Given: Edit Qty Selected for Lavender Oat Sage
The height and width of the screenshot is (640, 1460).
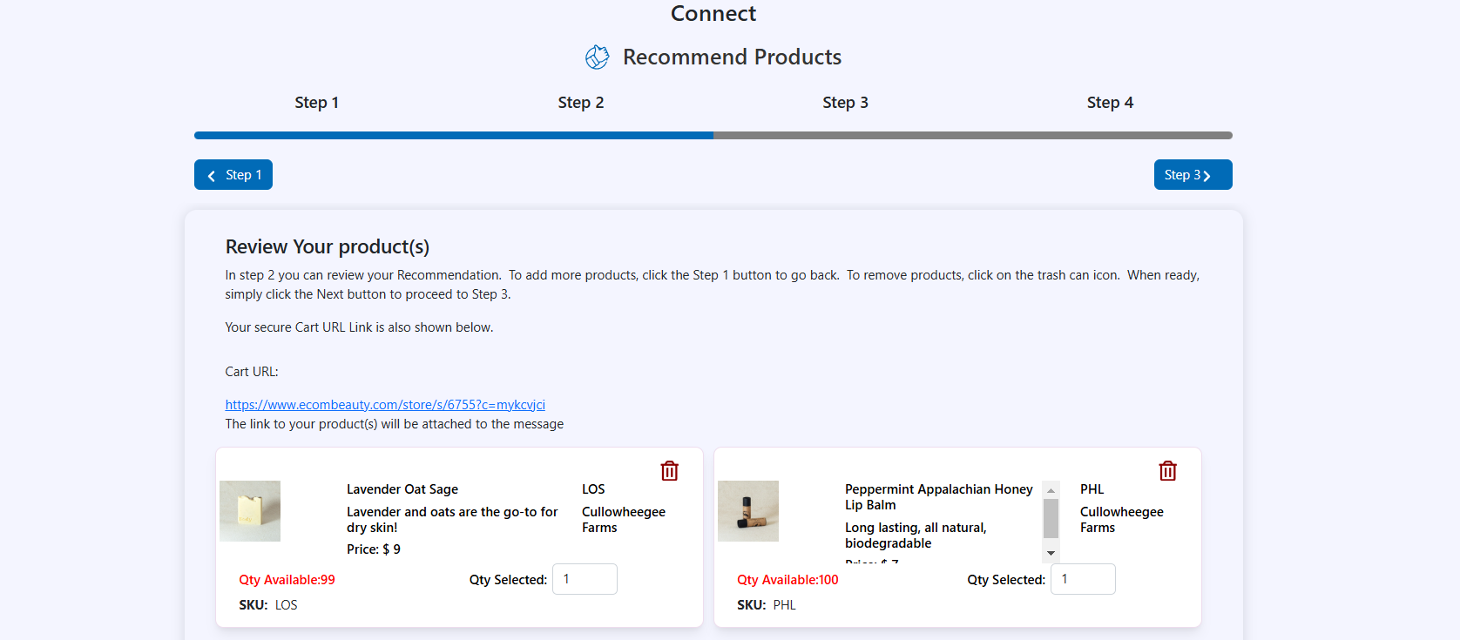Looking at the screenshot, I should (x=585, y=579).
